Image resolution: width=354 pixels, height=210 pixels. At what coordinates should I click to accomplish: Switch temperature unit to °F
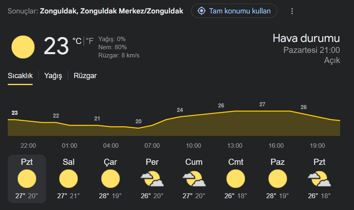coord(89,41)
